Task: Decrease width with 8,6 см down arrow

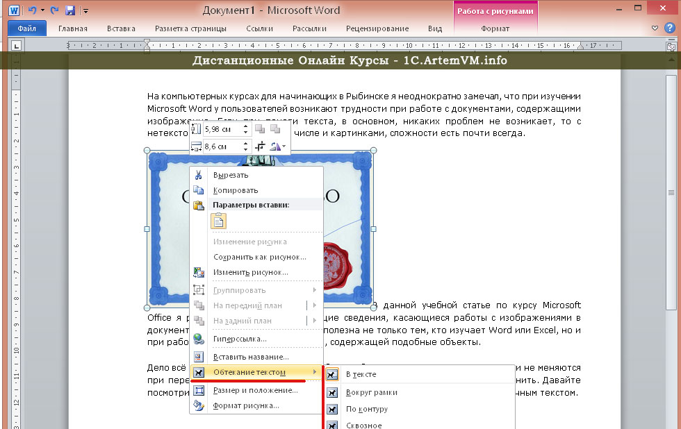Action: tap(246, 149)
